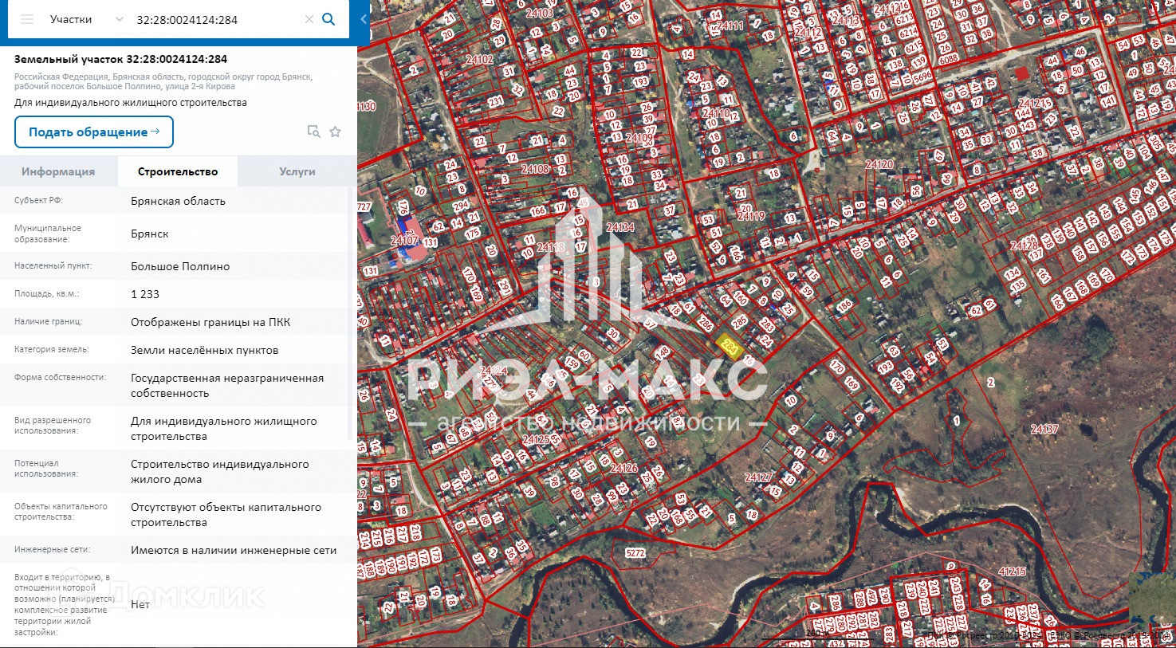The image size is (1176, 648).
Task: Click cadastral block label 24120
Action: [879, 164]
